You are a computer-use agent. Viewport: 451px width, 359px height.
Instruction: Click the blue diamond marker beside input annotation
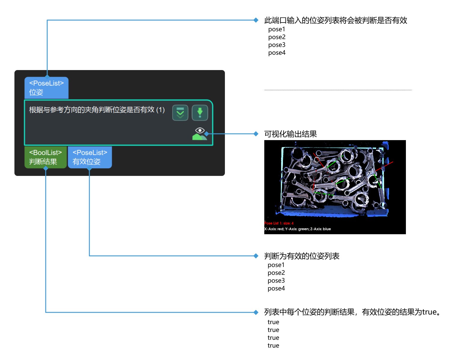256,20
